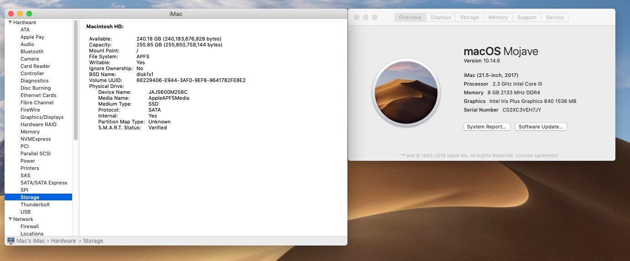Select Bluetooth in the hardware list
The height and width of the screenshot is (261, 630).
32,51
